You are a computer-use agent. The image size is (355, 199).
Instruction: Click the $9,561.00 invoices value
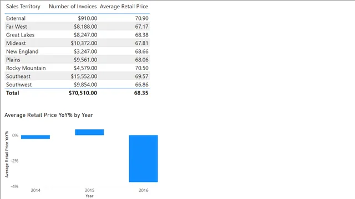[85, 60]
